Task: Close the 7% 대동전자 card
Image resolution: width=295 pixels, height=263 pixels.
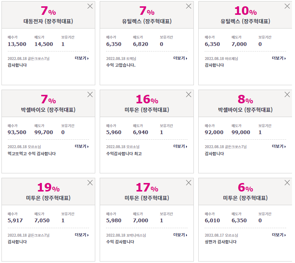Action: tap(90, 6)
